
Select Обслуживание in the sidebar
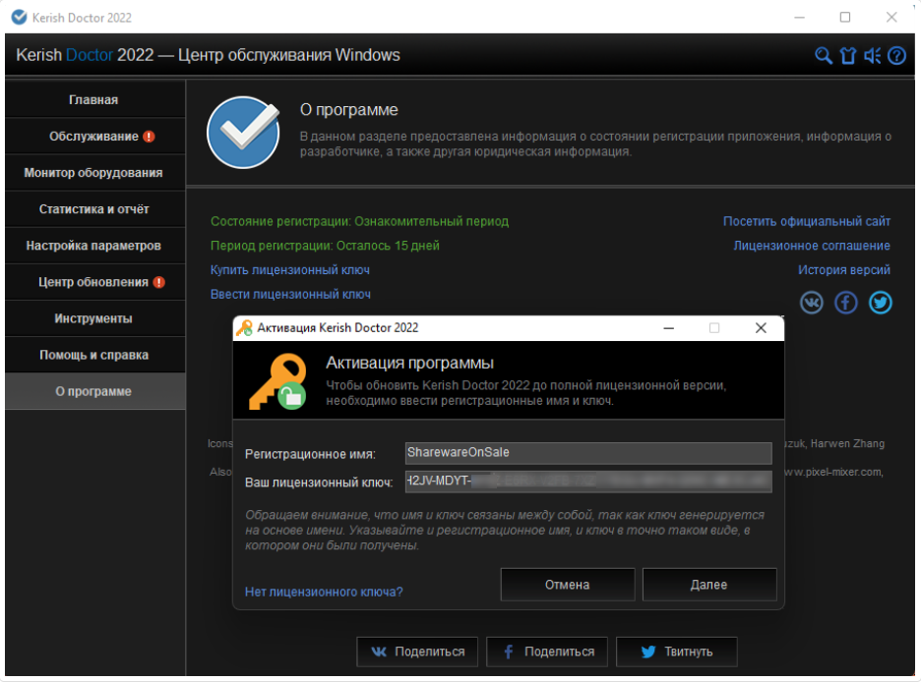[93, 137]
